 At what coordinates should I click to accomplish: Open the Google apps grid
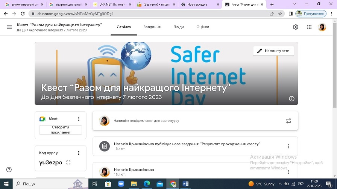pyautogui.click(x=309, y=27)
